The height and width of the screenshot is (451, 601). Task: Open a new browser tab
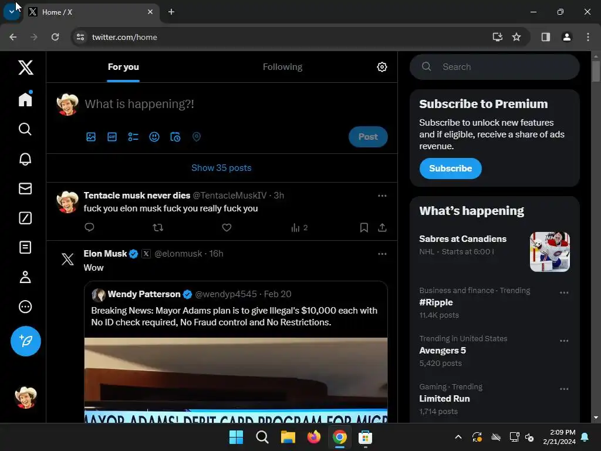[x=171, y=12]
